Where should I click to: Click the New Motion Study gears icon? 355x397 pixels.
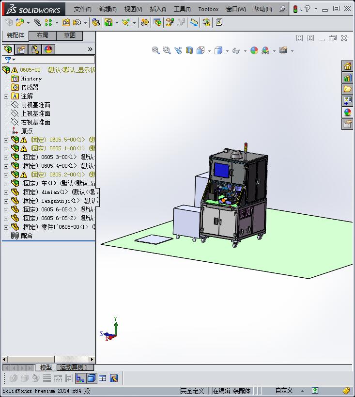tap(145, 22)
